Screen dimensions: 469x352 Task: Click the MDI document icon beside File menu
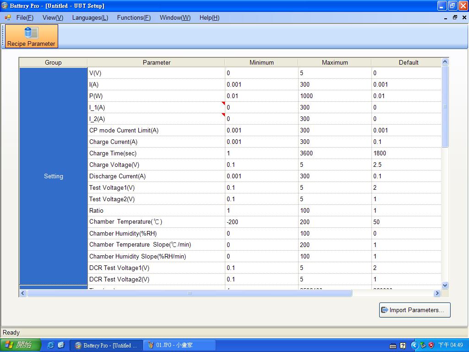8,18
